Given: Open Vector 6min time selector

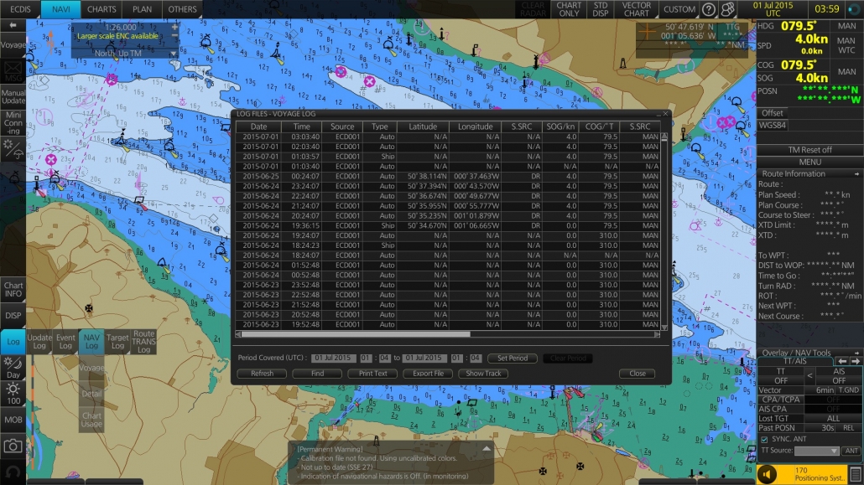Looking at the screenshot, I should 820,390.
